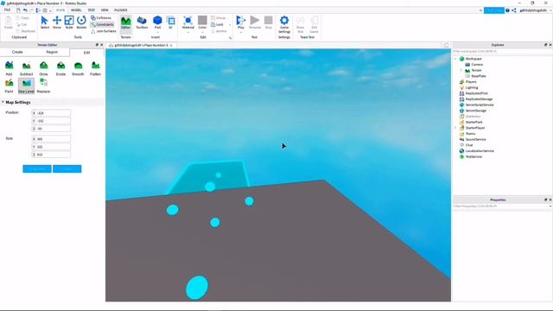Click the Evaporate button
This screenshot has height=311, width=553.
37,169
